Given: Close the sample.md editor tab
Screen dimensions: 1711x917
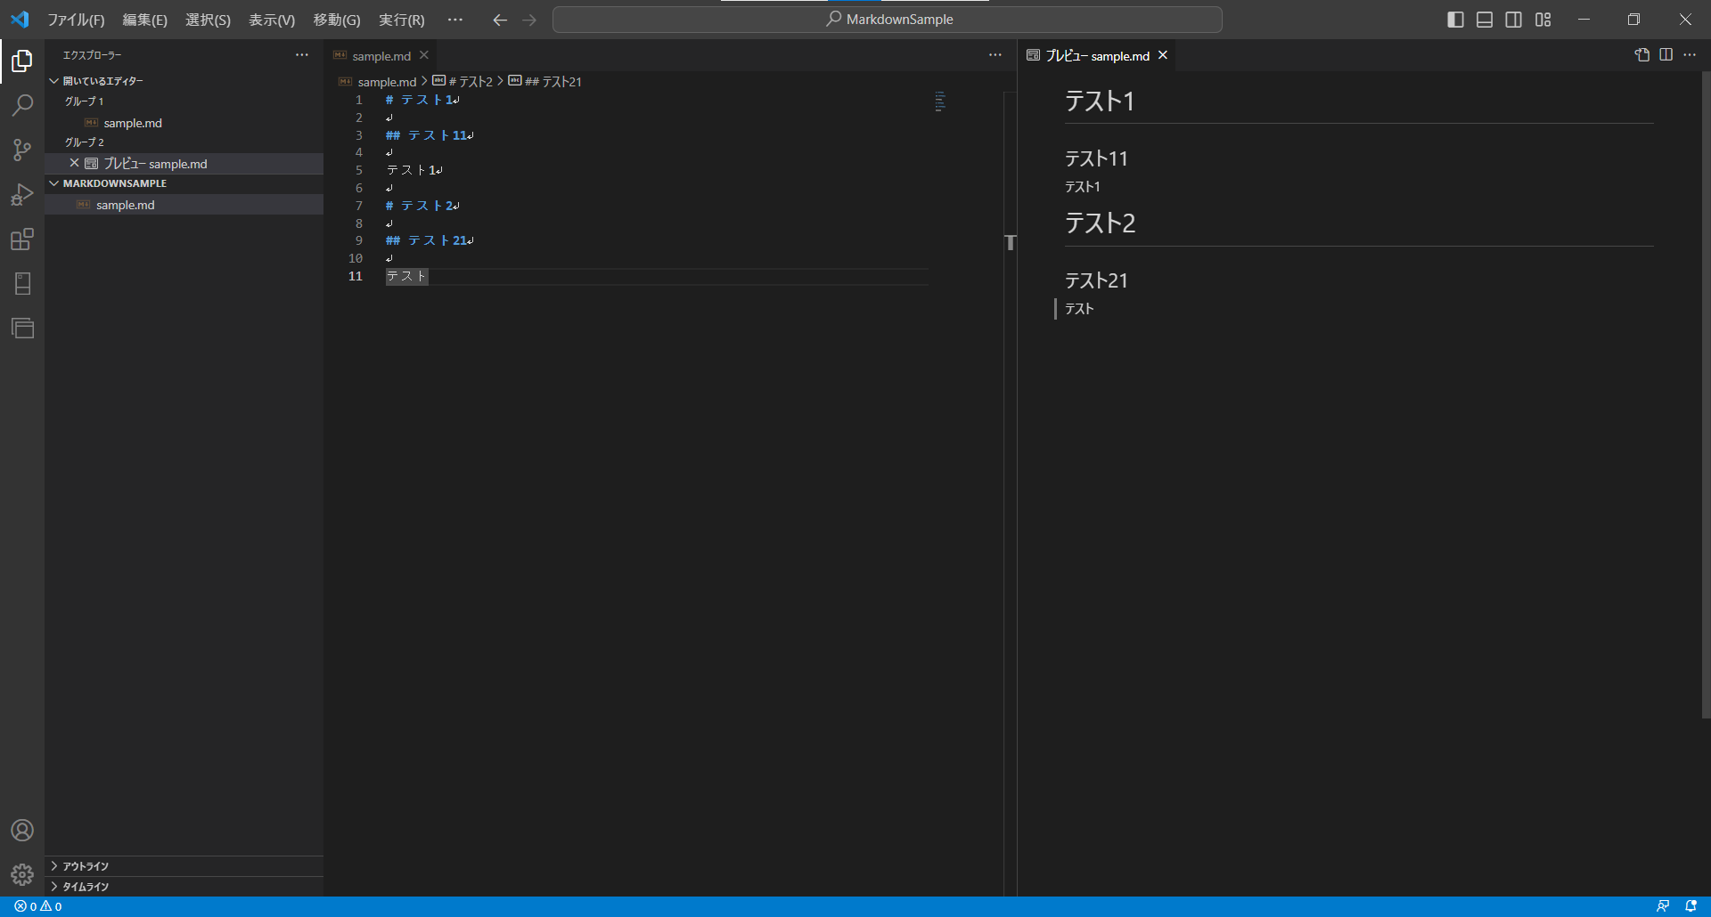Looking at the screenshot, I should [x=424, y=55].
